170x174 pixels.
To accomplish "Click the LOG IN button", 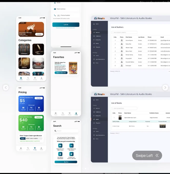I will (66, 25).
